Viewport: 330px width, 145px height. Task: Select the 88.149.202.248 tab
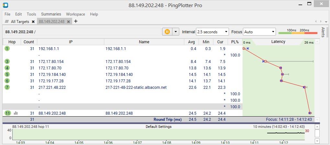click(x=51, y=21)
